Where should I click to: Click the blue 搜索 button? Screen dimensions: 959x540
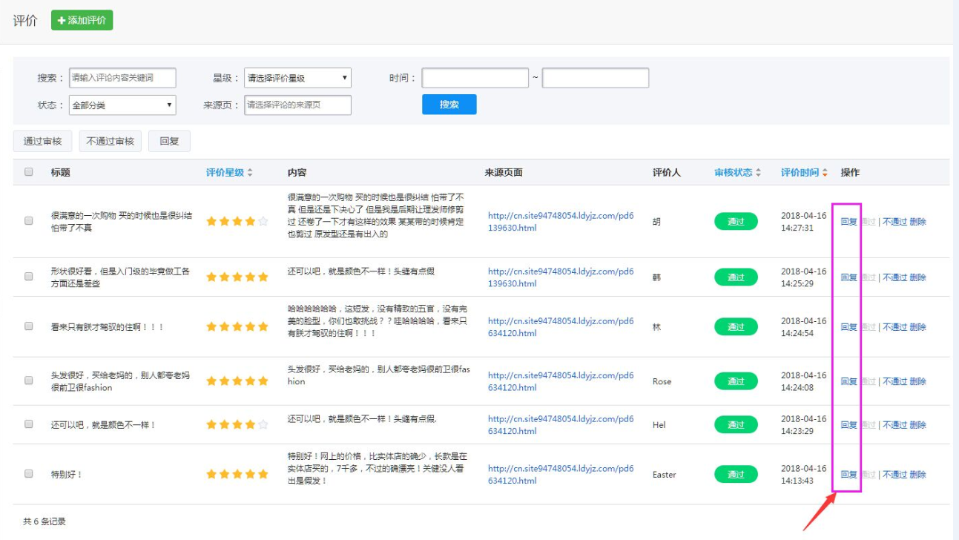pos(449,105)
